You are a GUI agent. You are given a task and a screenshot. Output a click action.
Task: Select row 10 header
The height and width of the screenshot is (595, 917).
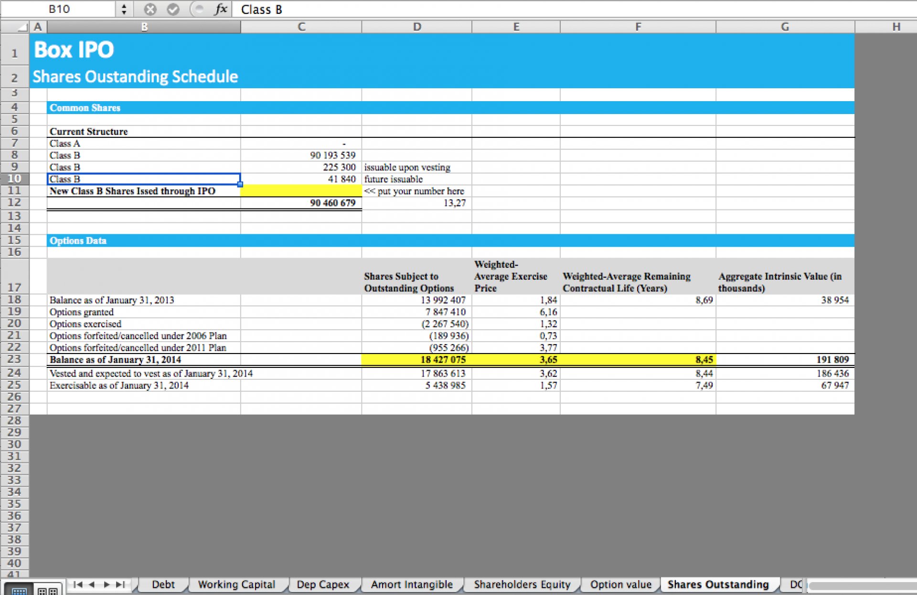click(x=14, y=179)
